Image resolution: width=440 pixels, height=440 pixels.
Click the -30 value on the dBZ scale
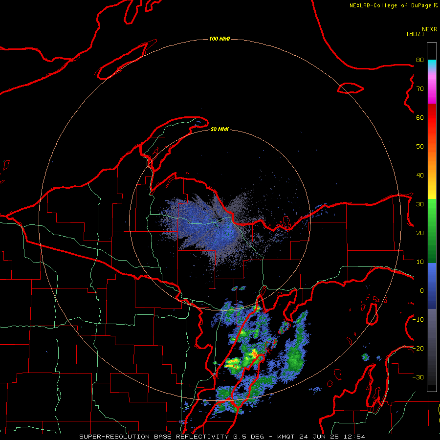point(418,377)
